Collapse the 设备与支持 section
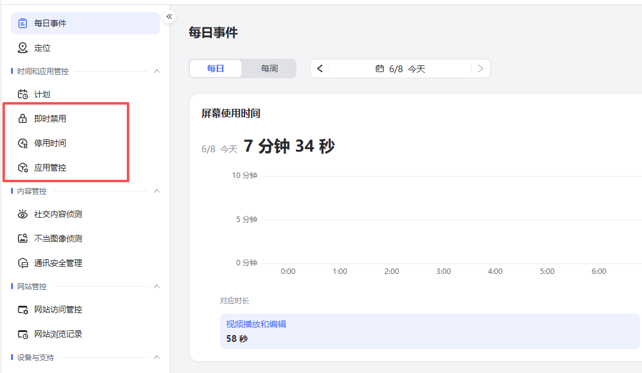The width and height of the screenshot is (642, 373). tap(157, 358)
